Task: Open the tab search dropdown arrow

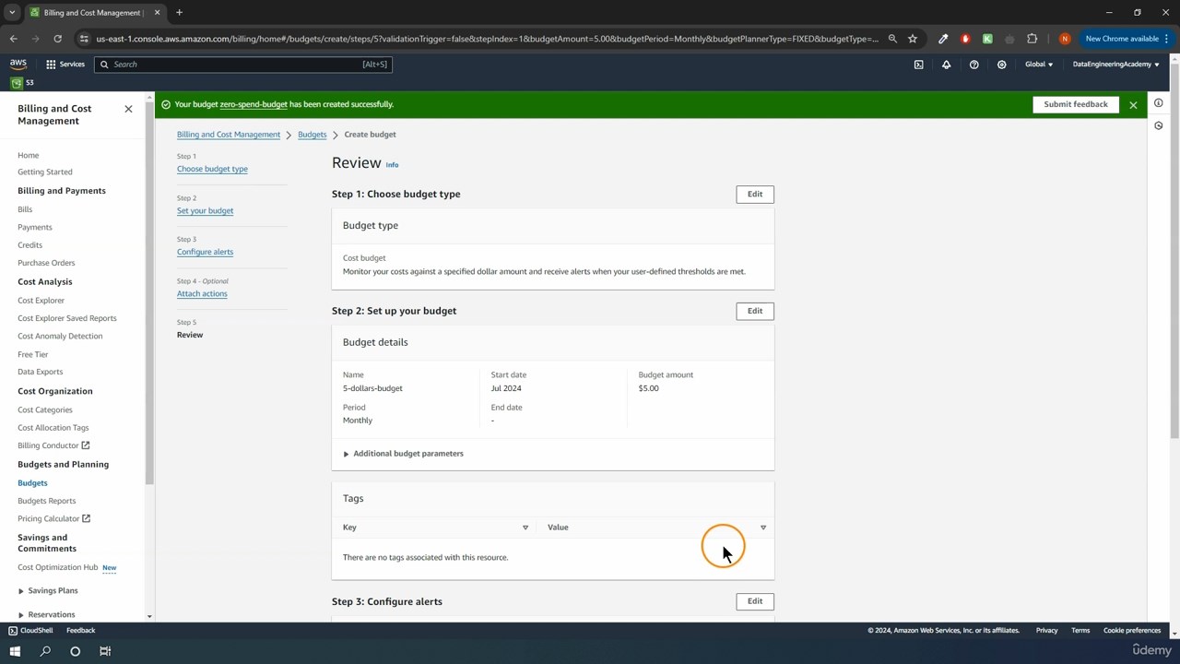Action: click(12, 13)
